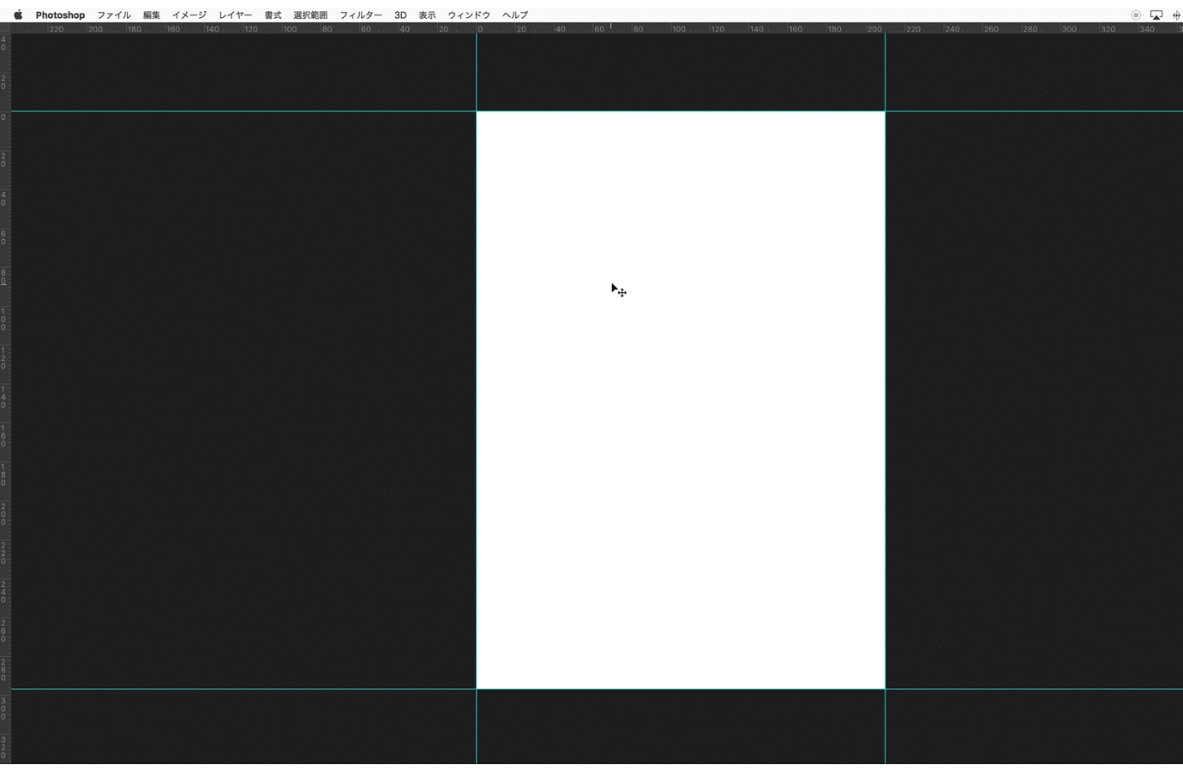Click the horizontal ruler along the top

tap(597, 28)
